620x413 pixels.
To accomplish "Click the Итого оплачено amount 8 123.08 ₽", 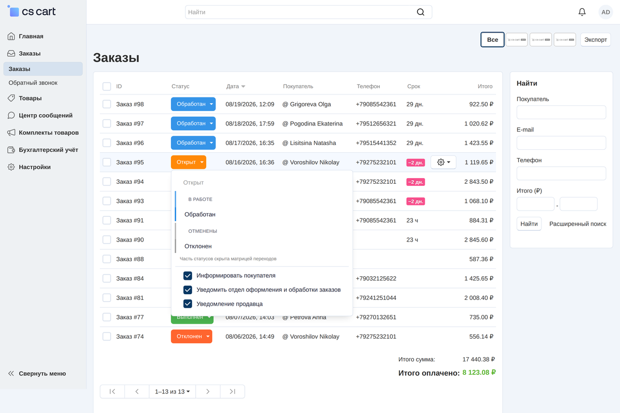I will tap(479, 372).
